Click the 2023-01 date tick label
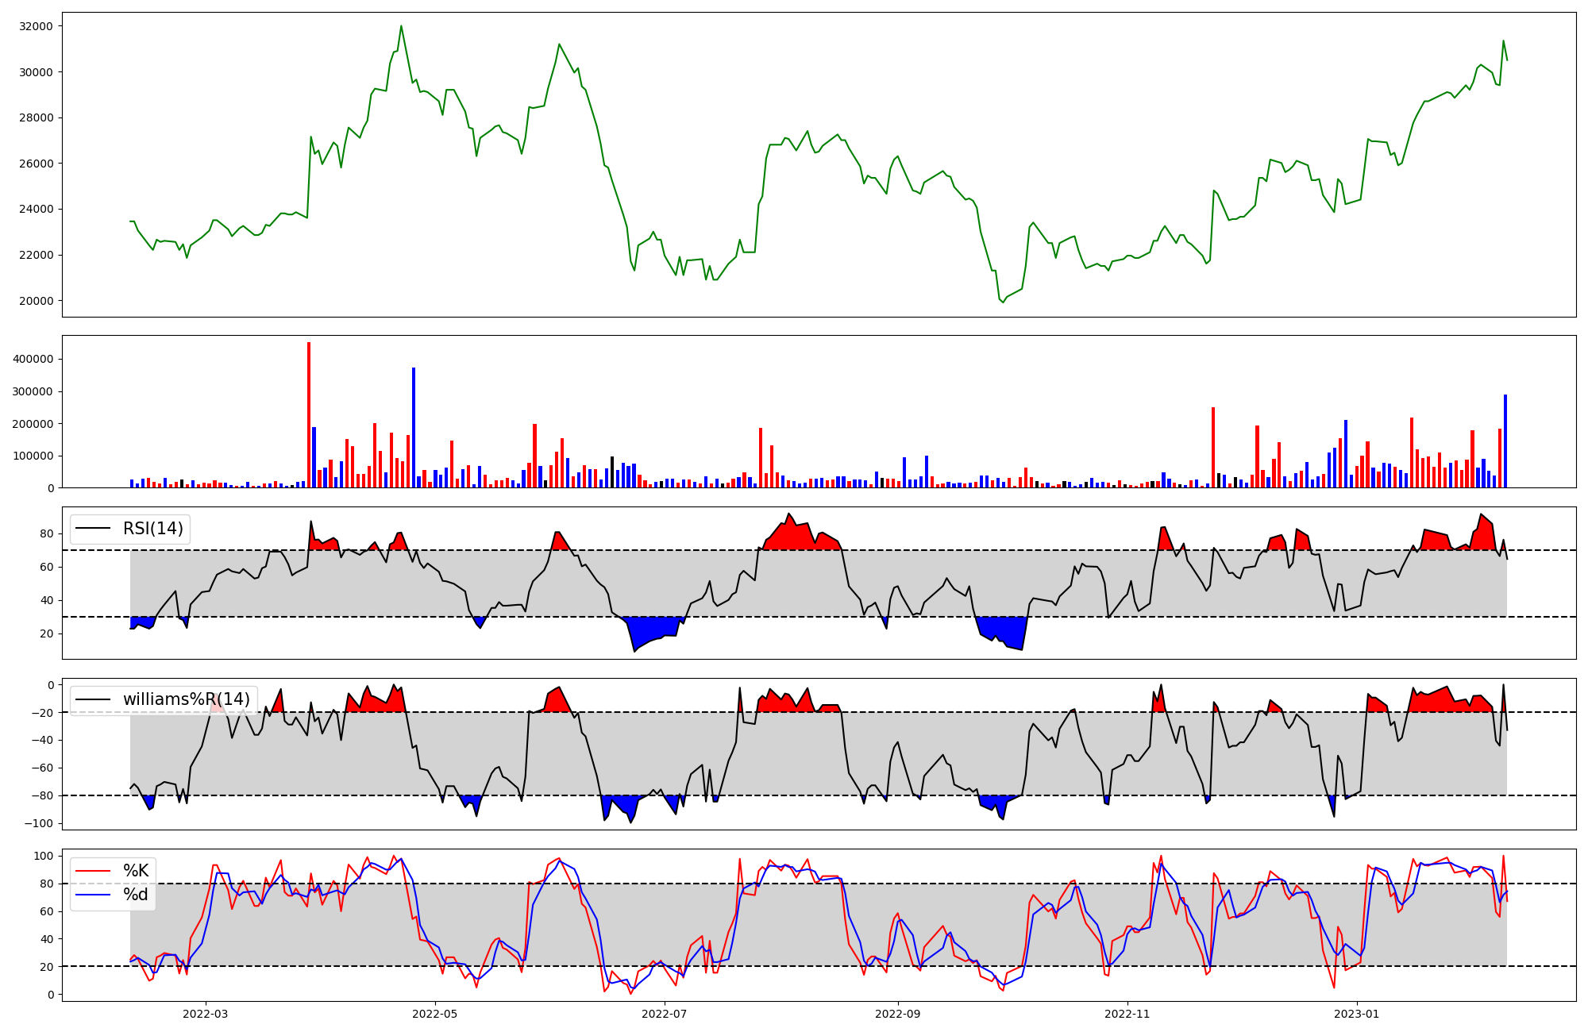Image resolution: width=1588 pixels, height=1032 pixels. (x=1357, y=1014)
